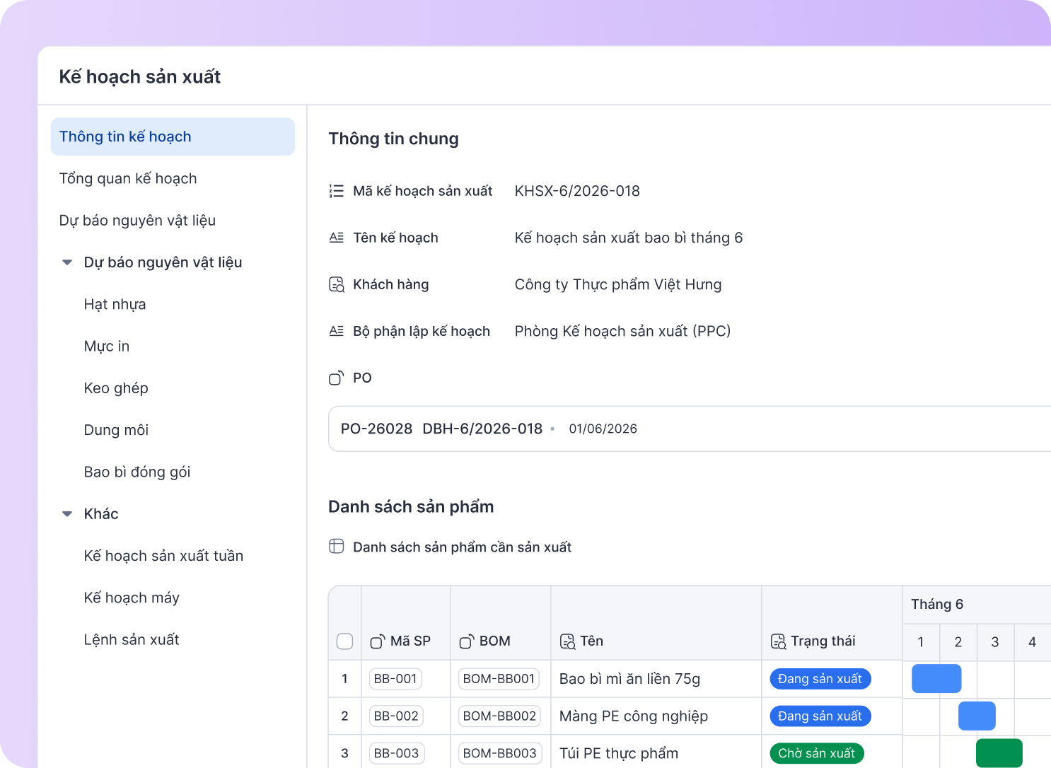1051x768 pixels.
Task: Open the BOM-BB002 tag
Action: (499, 716)
